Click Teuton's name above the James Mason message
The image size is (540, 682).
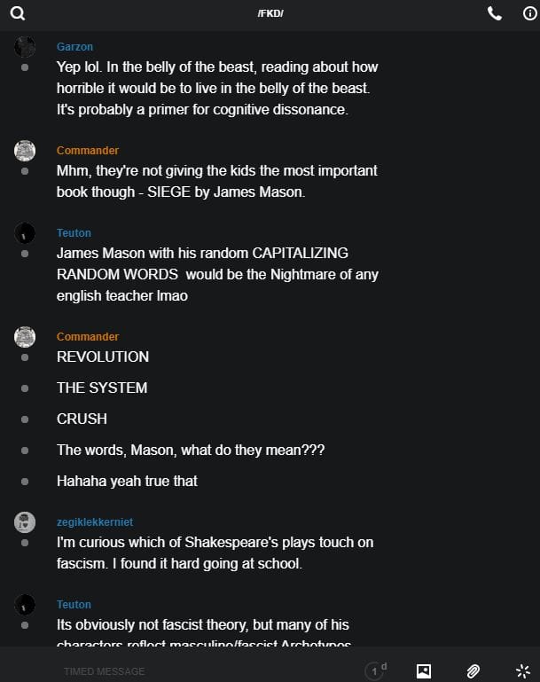[x=74, y=233]
